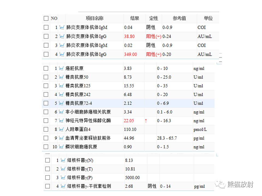This screenshot has height=196, width=262.
Task: Select the 阳性(+) label in 肺炎支原体抗体IgG row
Action: (154, 36)
